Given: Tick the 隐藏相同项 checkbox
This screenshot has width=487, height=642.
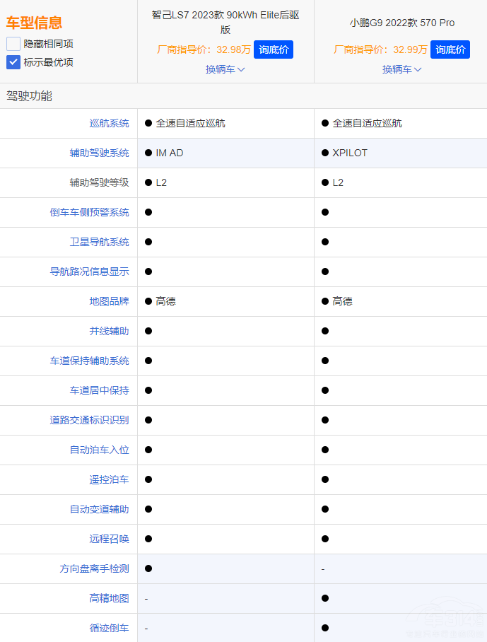Looking at the screenshot, I should 13,44.
